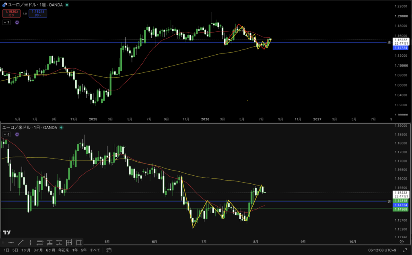
Task: Click the blue 1.14724 price label on daily chart
Action: pos(400,205)
